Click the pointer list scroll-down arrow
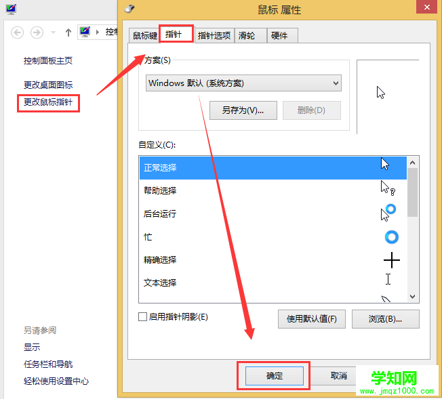Image resolution: width=442 pixels, height=399 pixels. [x=412, y=297]
